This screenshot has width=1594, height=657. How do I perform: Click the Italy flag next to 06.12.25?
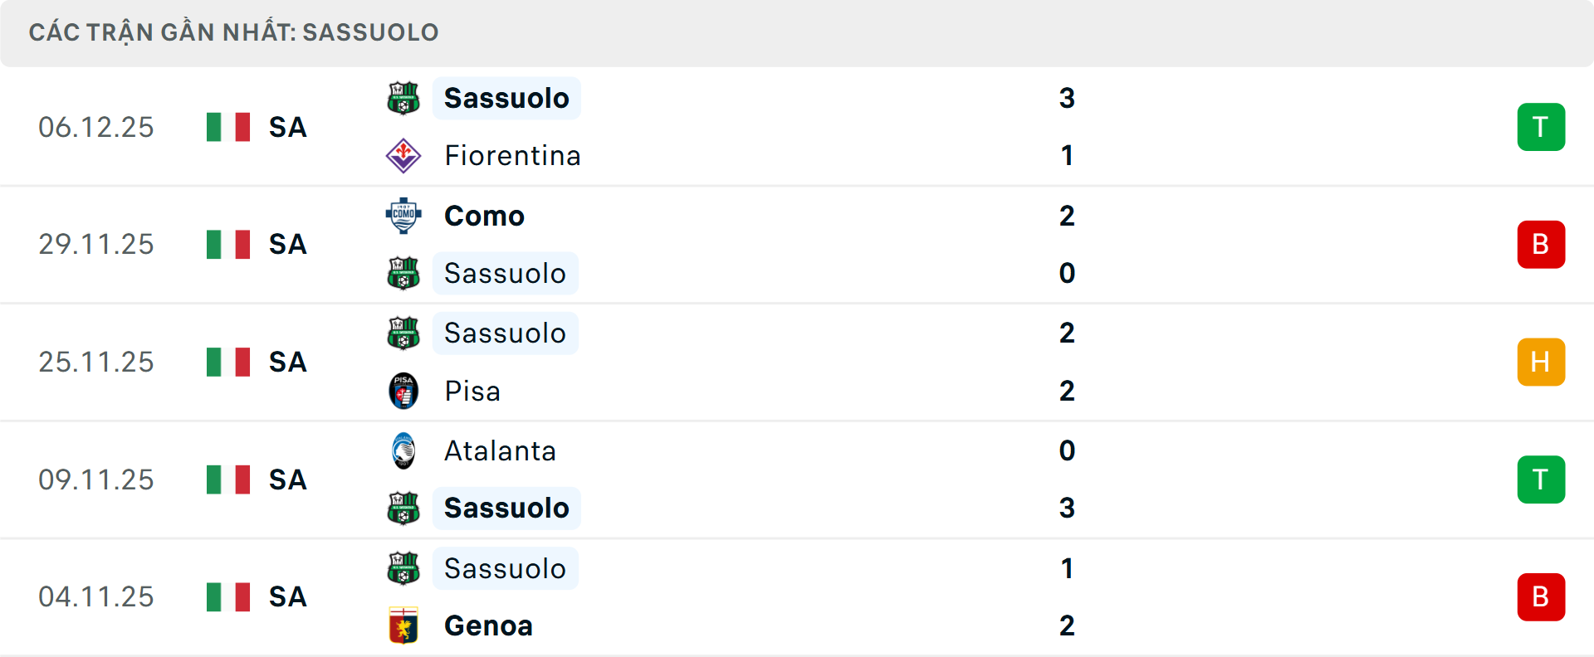pos(227,127)
